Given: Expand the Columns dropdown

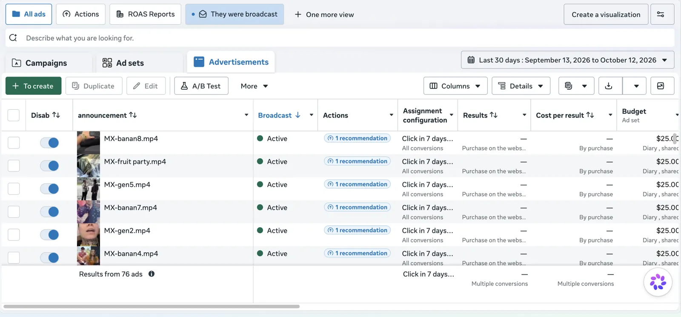Looking at the screenshot, I should click(x=455, y=86).
